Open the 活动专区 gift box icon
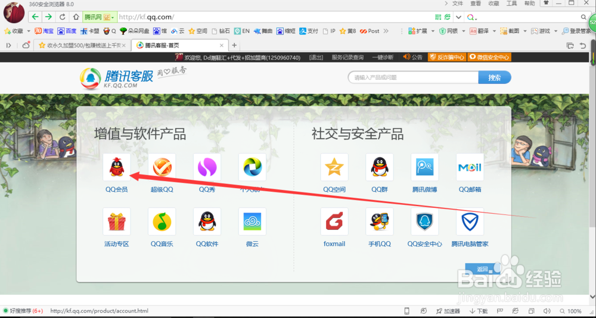This screenshot has height=318, width=596. [117, 222]
